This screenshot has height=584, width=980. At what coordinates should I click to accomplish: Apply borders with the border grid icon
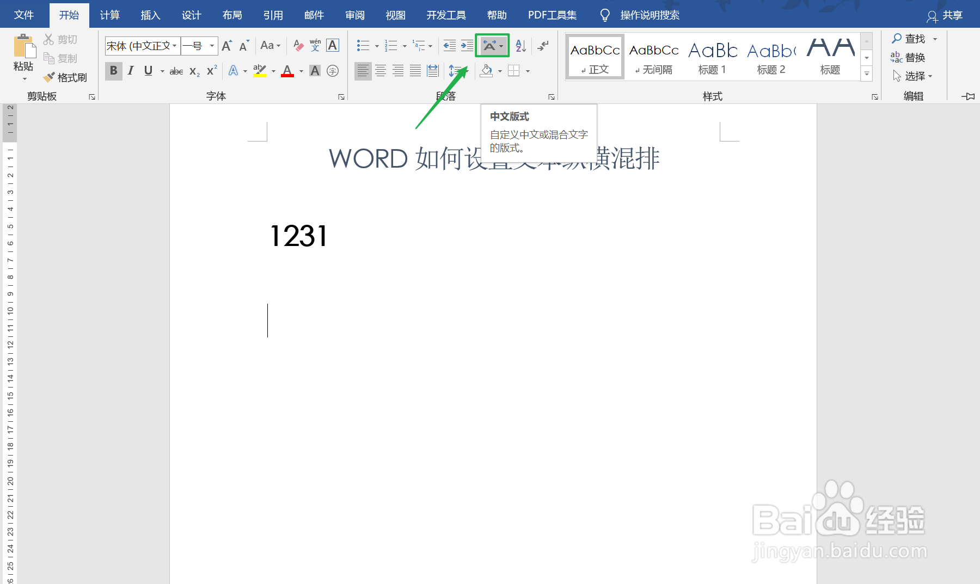[x=513, y=71]
